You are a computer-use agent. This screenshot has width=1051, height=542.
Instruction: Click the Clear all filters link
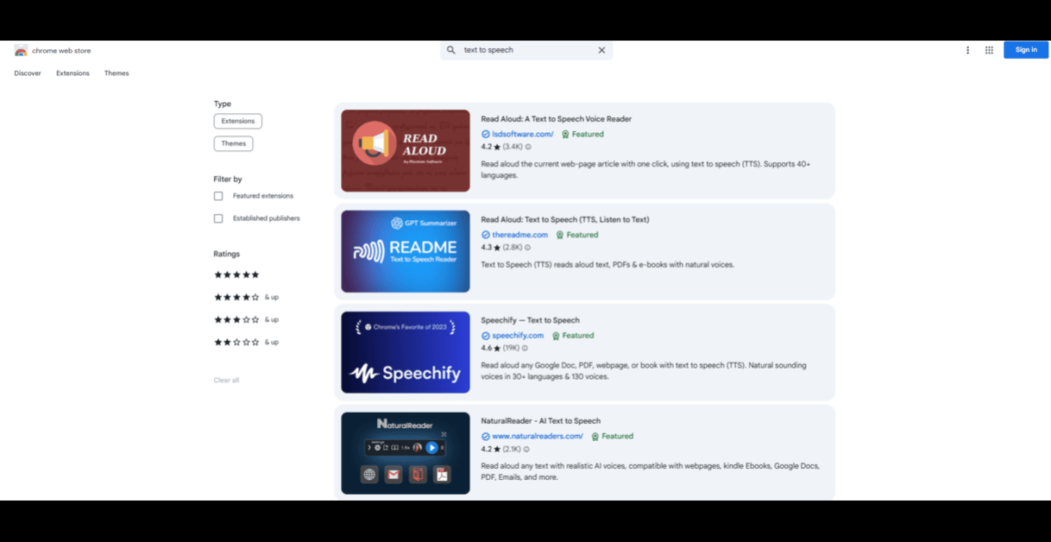(226, 380)
